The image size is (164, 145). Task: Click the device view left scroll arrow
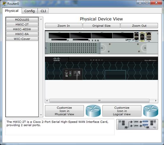[47, 101]
